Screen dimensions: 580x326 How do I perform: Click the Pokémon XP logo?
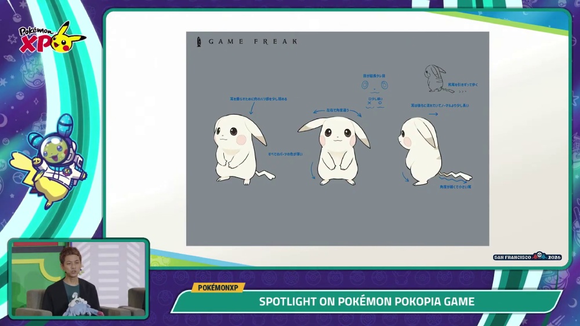coord(52,38)
